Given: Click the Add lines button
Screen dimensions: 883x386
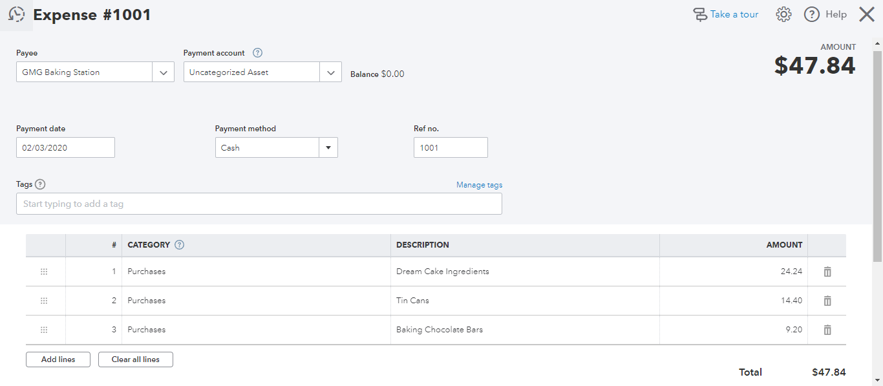Looking at the screenshot, I should [x=58, y=359].
